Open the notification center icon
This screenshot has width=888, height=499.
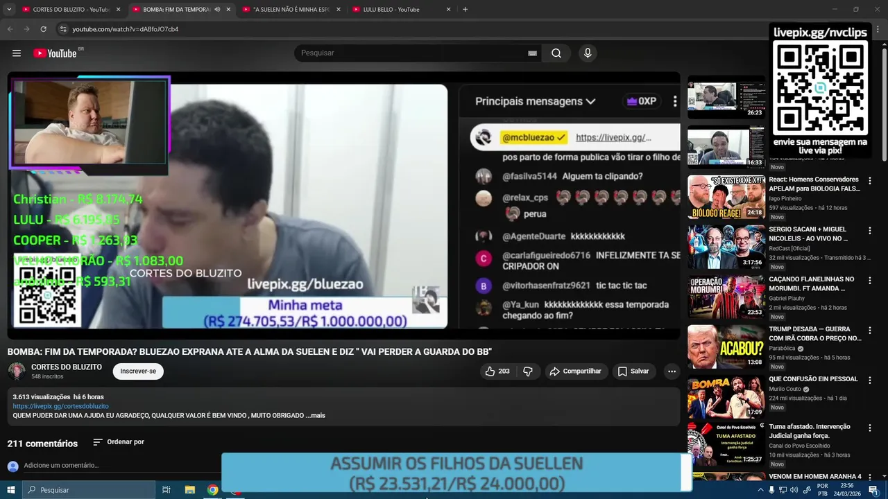[x=873, y=490]
